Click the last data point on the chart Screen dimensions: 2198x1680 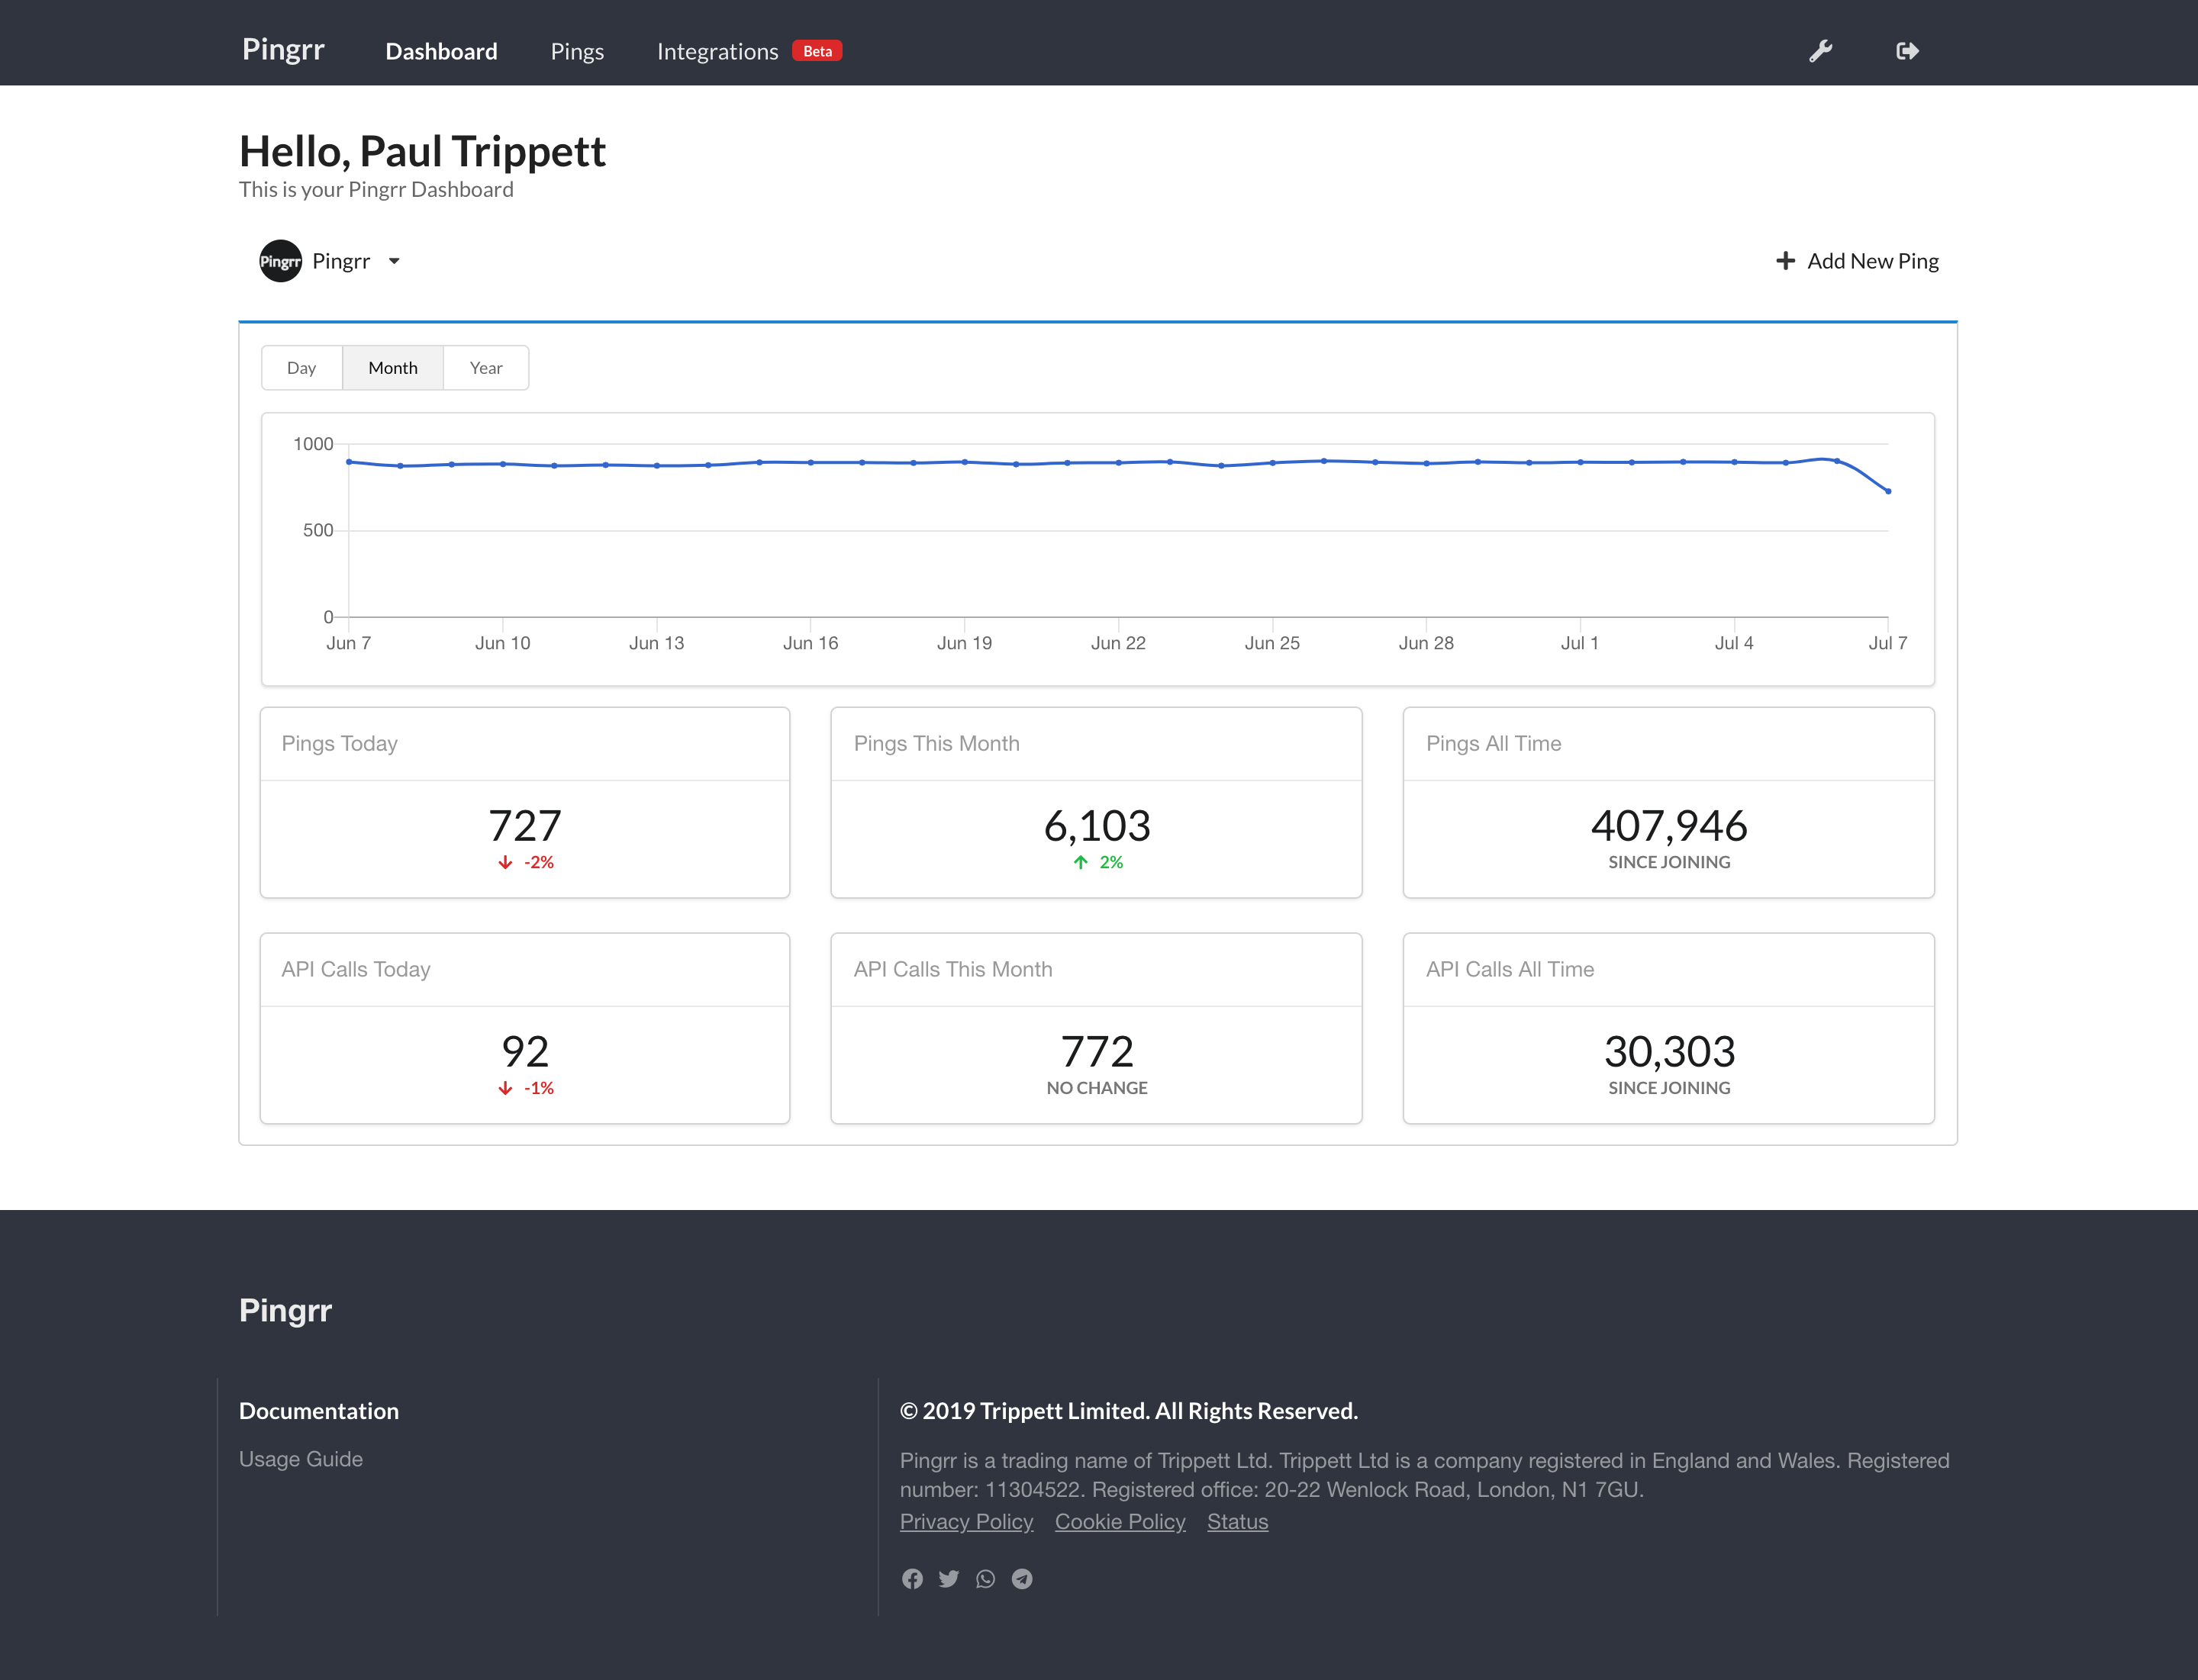coord(1888,491)
